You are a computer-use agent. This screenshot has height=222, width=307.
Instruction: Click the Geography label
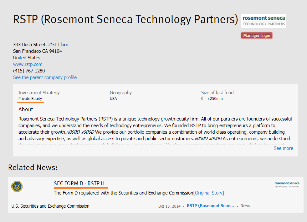pos(121,93)
